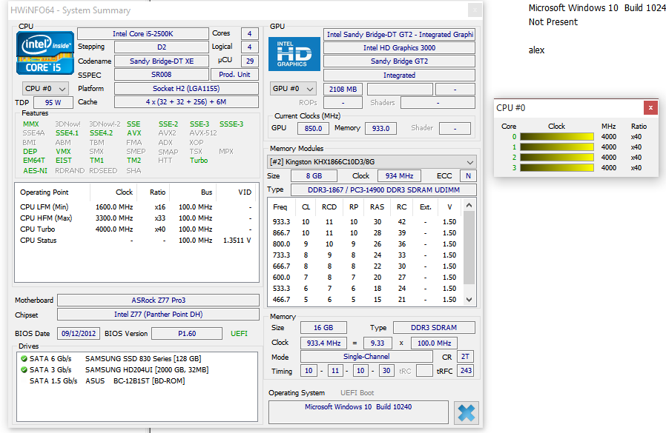The height and width of the screenshot is (433, 666).
Task: Click the Core 1 clock bar
Action: coord(557,147)
